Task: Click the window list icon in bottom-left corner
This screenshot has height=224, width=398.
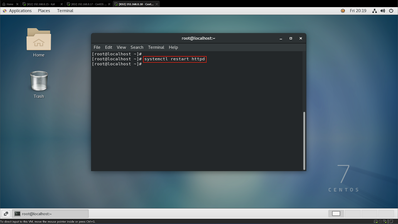Action: coord(6,214)
